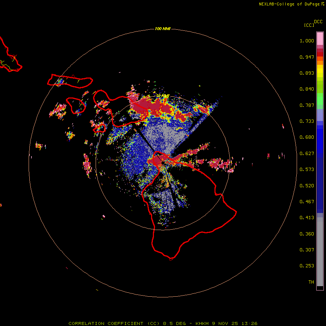The width and height of the screenshot is (326, 326).
Task: Click the gray colorbar segment near 0.307
Action: point(320,252)
